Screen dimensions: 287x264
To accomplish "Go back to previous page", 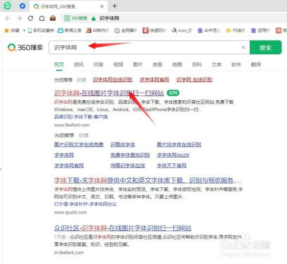I will point(7,18).
